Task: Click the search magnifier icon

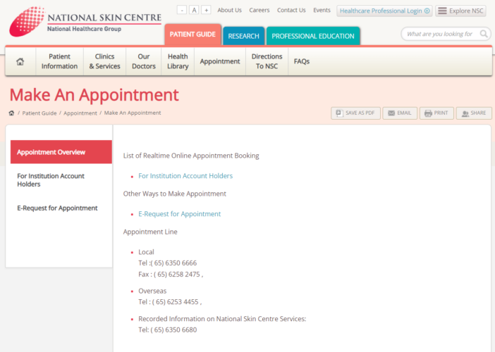Action: (484, 34)
